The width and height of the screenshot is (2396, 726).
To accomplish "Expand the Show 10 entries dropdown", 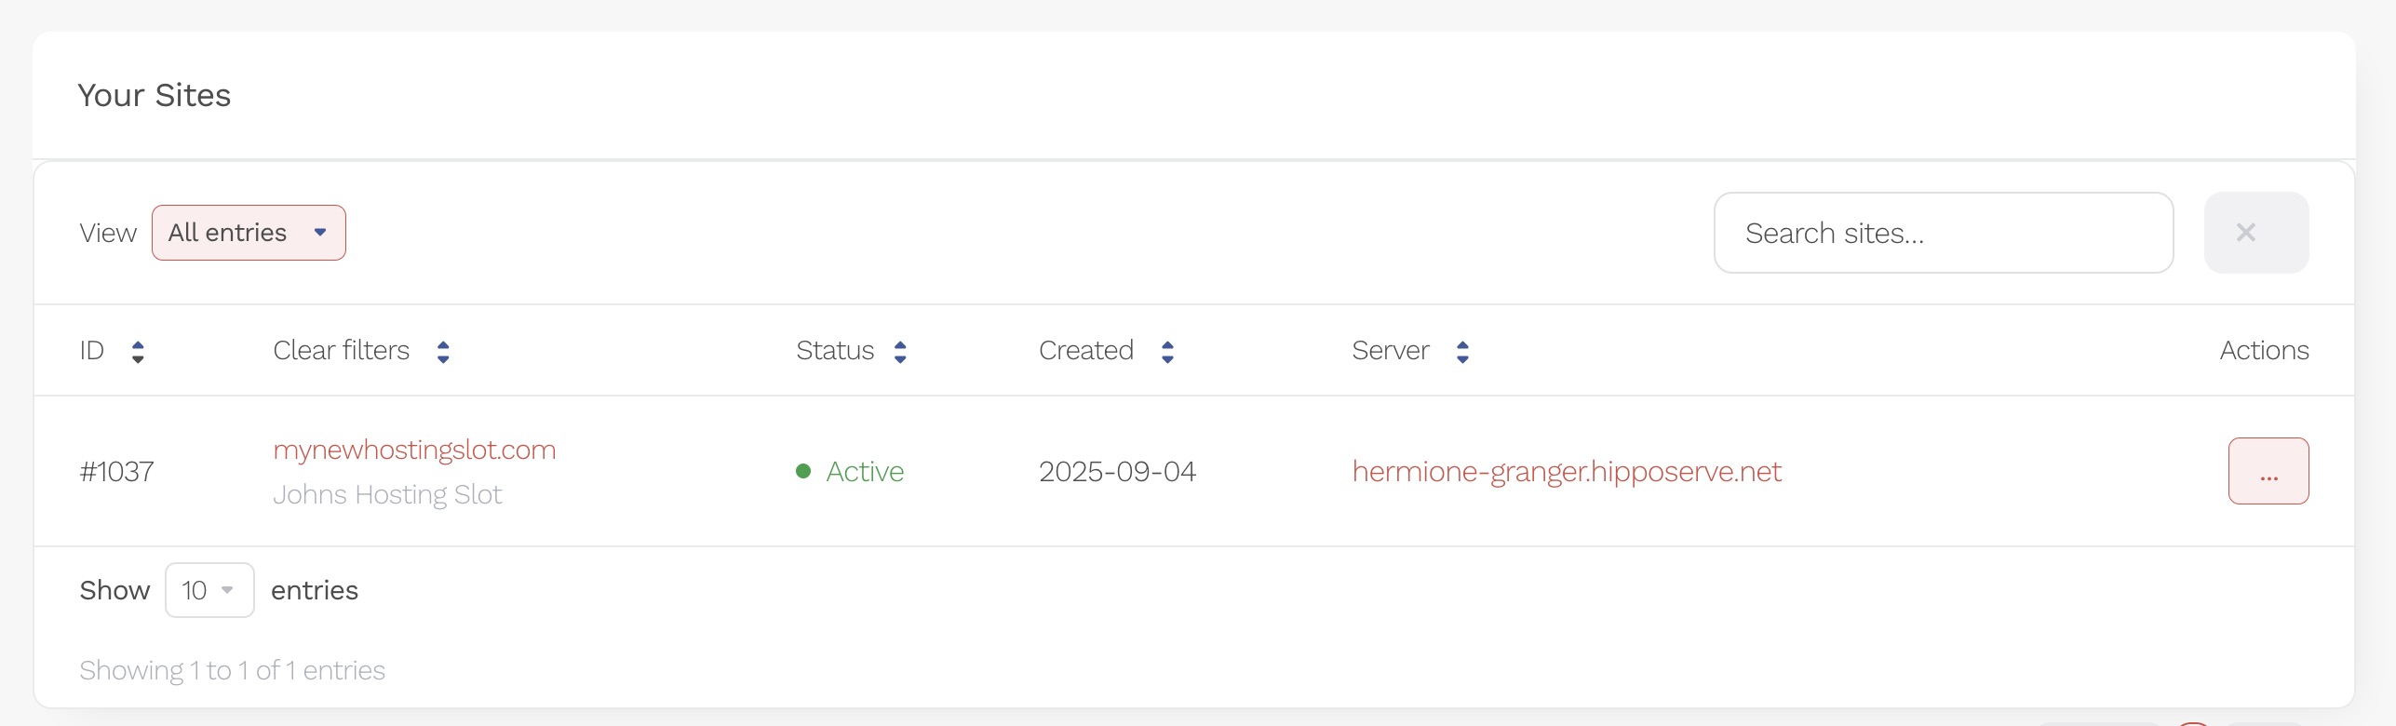I will 209,590.
